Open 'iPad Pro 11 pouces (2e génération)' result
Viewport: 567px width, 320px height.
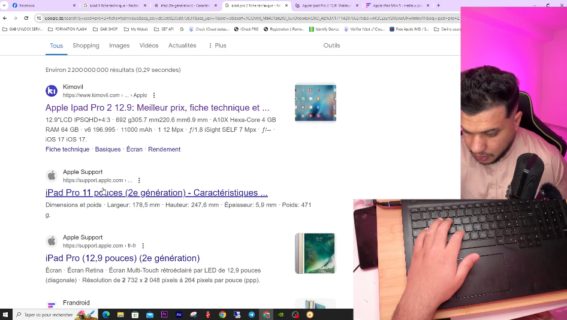pos(156,193)
